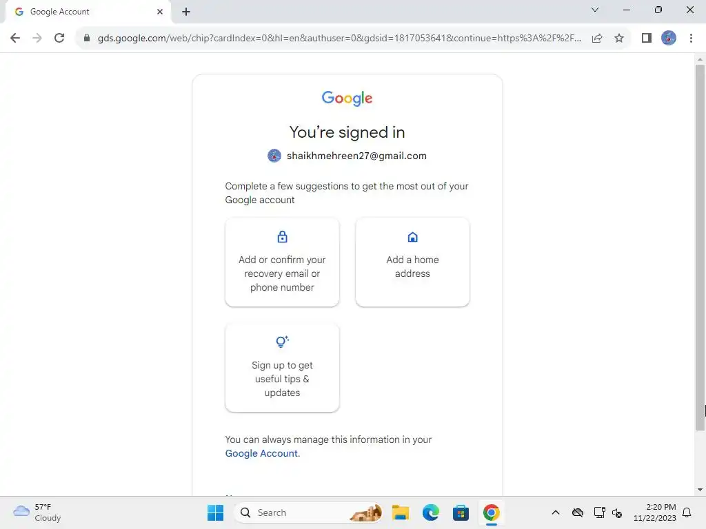Open the notifications bell
The height and width of the screenshot is (529, 706).
[x=687, y=512]
